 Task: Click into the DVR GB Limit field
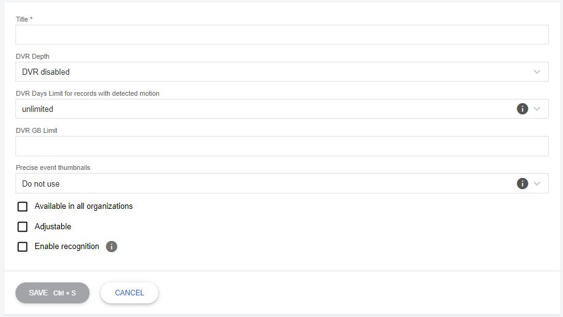(282, 146)
